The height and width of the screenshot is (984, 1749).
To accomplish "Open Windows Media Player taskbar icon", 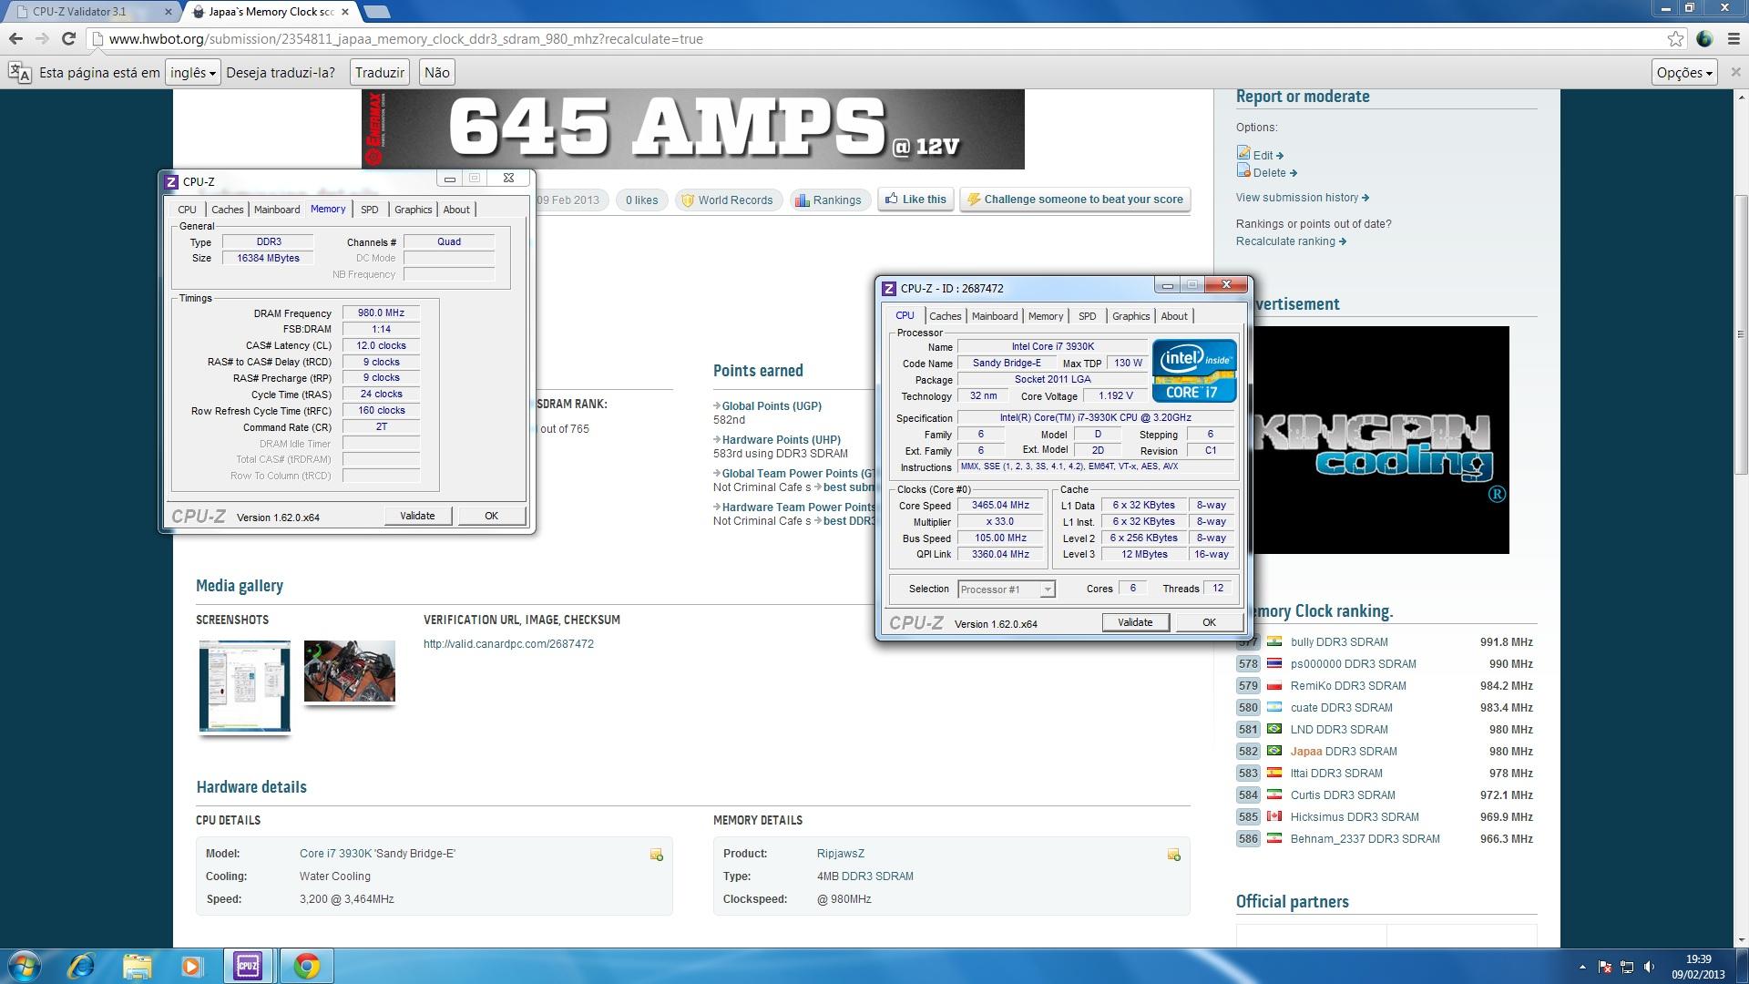I will tap(191, 966).
